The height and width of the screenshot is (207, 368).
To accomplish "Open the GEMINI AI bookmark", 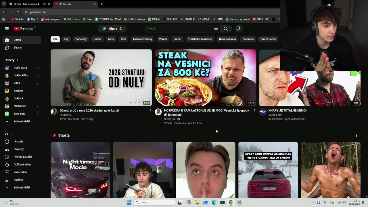I will pos(188,19).
